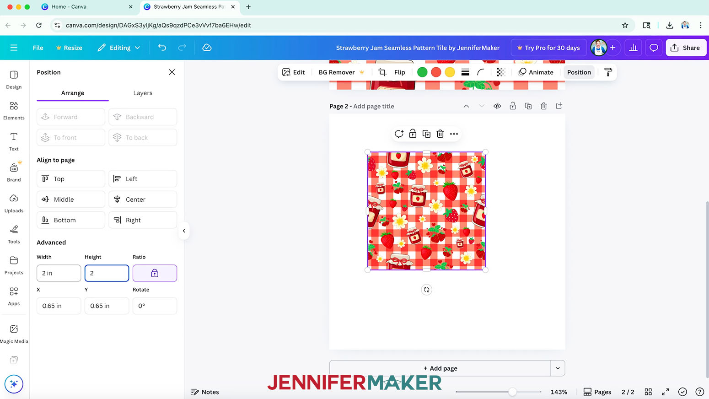Toggle grid view of pages
This screenshot has width=709, height=399.
pyautogui.click(x=648, y=392)
